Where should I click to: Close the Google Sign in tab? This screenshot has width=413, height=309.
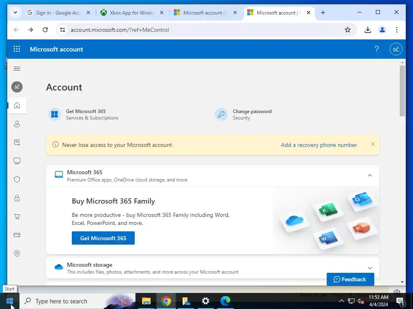click(88, 12)
